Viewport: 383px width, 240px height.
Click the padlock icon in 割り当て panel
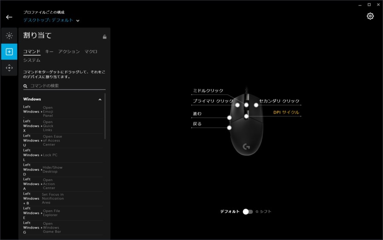click(x=105, y=37)
